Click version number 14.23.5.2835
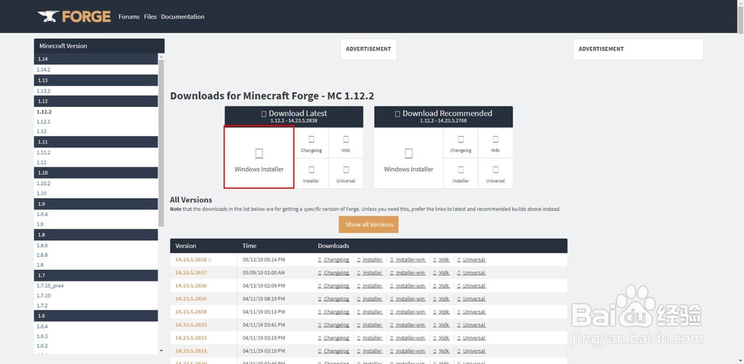Screen dimensions: 744x364 click(191, 299)
